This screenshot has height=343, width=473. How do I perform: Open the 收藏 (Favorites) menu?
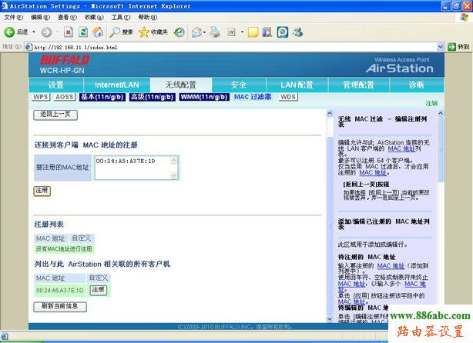(94, 18)
